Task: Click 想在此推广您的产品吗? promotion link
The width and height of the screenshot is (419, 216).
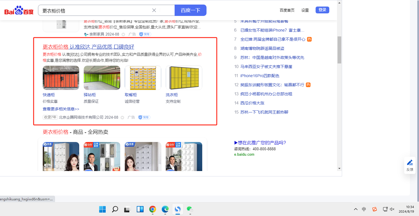Action: (260, 143)
